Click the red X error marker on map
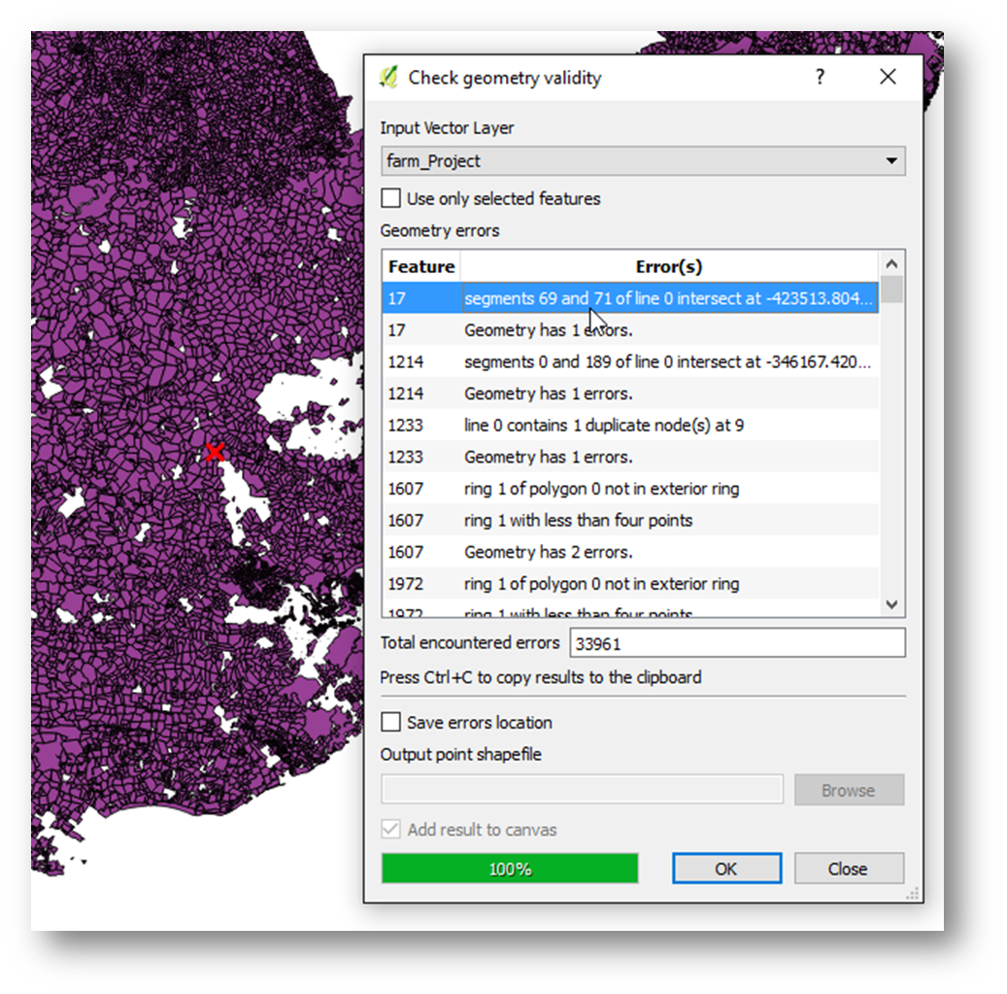 tap(216, 452)
